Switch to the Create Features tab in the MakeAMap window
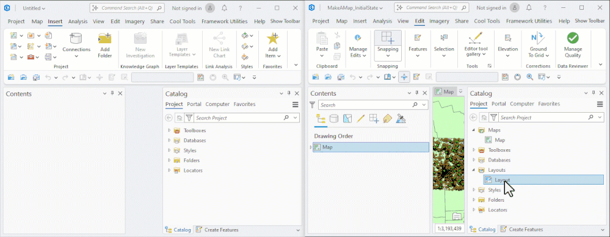The width and height of the screenshot is (610, 237). tap(521, 230)
